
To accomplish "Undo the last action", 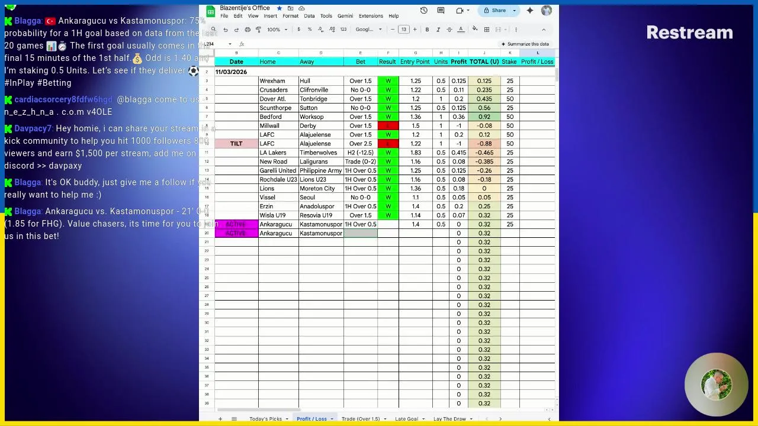I will [x=226, y=29].
